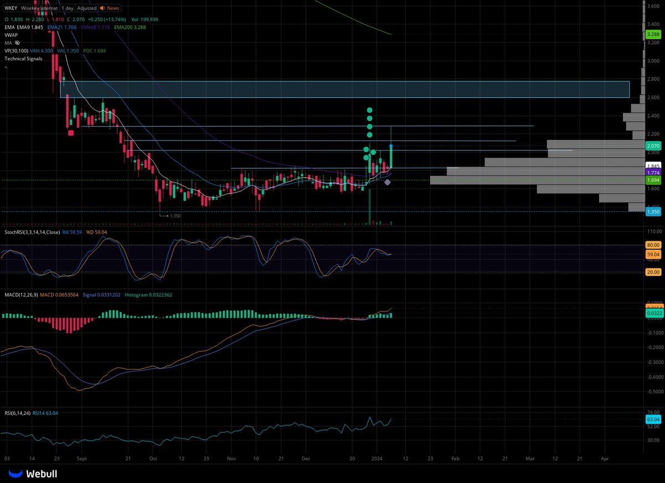Click the blue 1.350 VAL price tag
Image resolution: width=665 pixels, height=483 pixels.
point(652,211)
